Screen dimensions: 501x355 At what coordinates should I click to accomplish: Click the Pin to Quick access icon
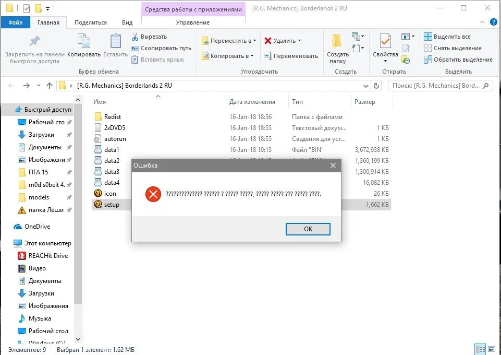click(34, 41)
